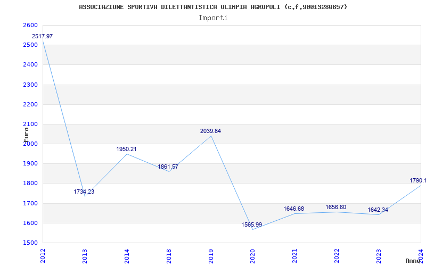The height and width of the screenshot is (266, 426).
Task: Click the data label 1950.21
Action: pyautogui.click(x=126, y=149)
